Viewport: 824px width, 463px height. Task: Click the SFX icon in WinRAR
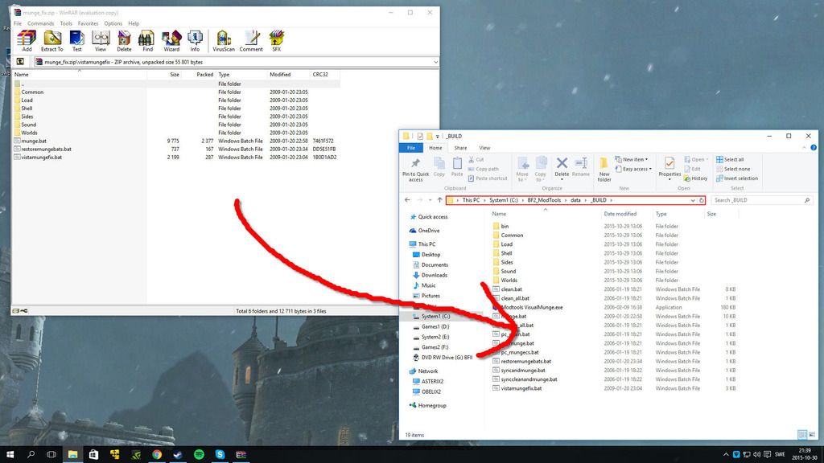[x=277, y=40]
